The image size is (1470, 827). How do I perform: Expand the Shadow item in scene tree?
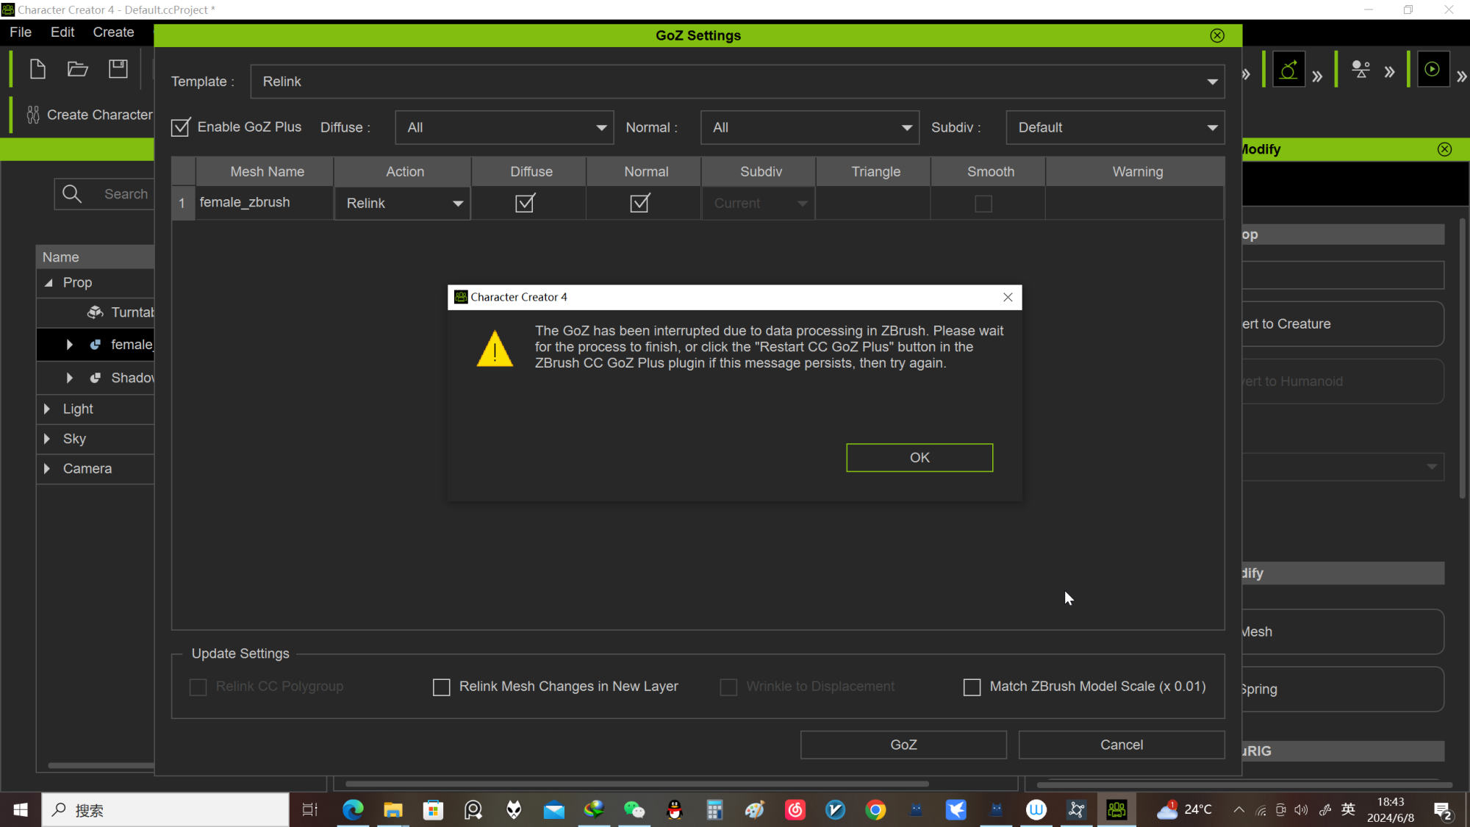click(x=70, y=378)
